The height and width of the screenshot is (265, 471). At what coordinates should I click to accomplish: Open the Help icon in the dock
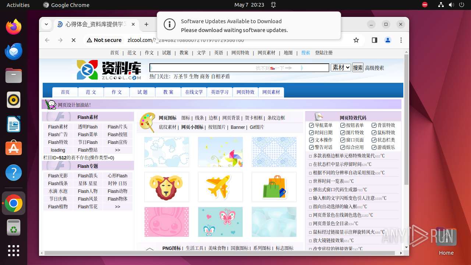click(x=14, y=173)
